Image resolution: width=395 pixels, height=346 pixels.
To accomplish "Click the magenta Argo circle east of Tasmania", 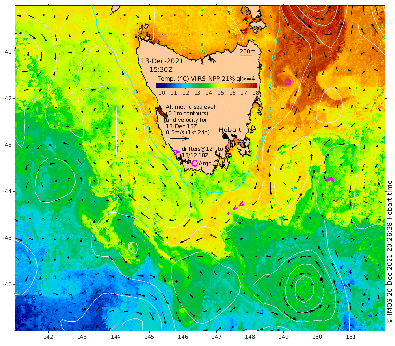I will (x=288, y=82).
